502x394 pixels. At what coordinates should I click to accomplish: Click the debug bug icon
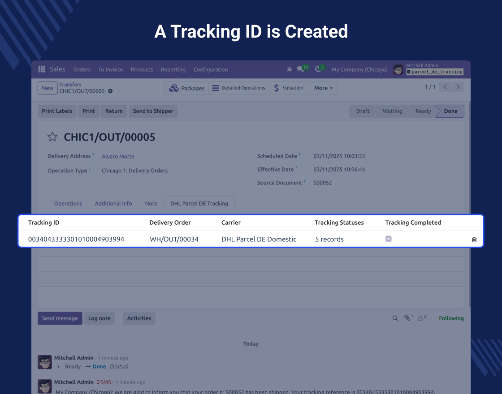tap(290, 69)
